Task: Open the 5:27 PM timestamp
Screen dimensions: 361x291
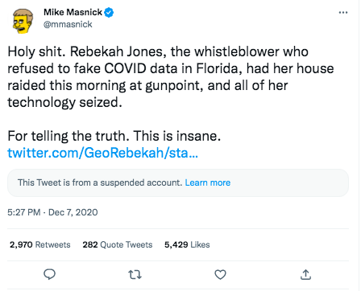Action: (24, 212)
